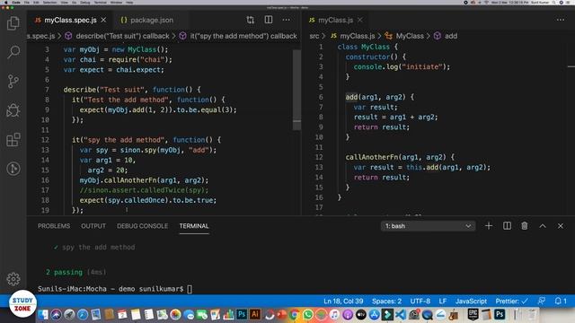Click the terminal prompt input line
Image resolution: width=575 pixels, height=323 pixels.
115,289
